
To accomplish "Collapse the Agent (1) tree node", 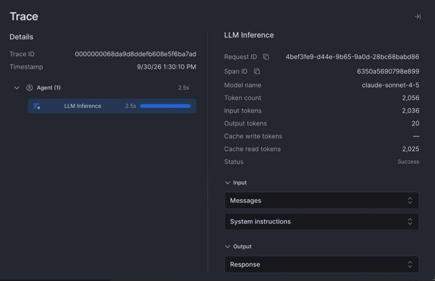I will (x=17, y=88).
